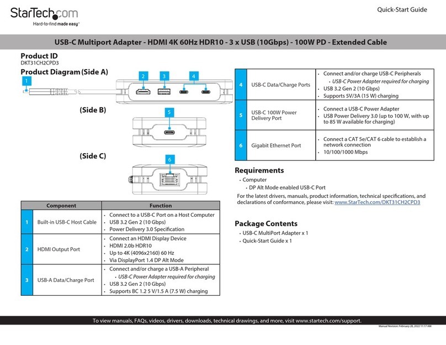Click callout number 5 in Side B diagram

coord(169,112)
